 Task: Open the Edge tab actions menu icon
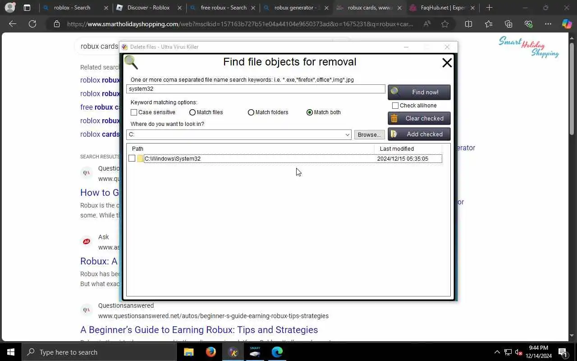[x=27, y=8]
